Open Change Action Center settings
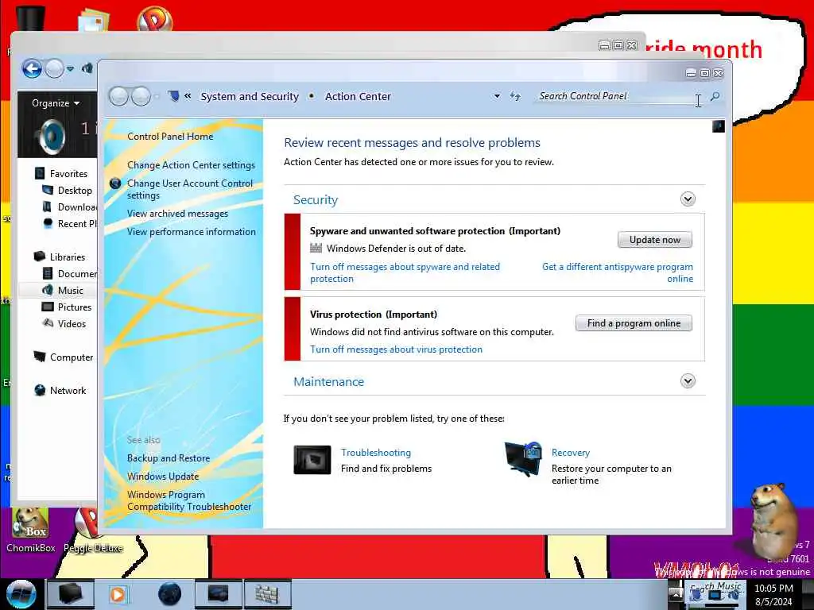 pyautogui.click(x=191, y=165)
